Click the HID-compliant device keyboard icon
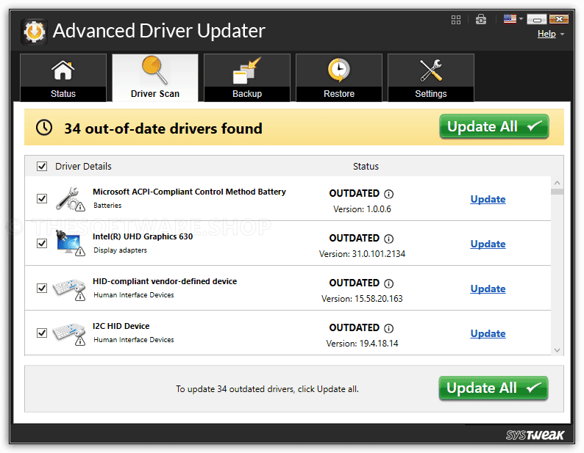 [x=69, y=289]
